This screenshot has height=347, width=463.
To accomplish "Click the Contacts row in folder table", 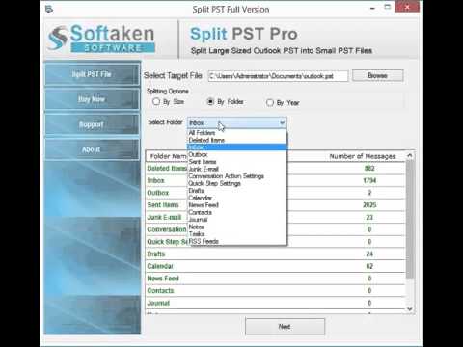I will pyautogui.click(x=276, y=290).
